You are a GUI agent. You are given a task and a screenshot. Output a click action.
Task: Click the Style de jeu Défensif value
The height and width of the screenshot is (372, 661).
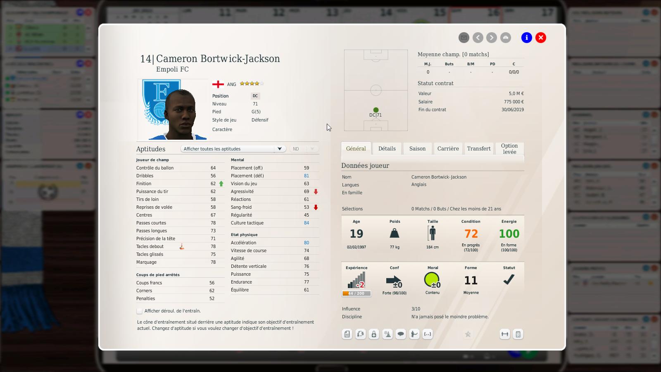260,120
